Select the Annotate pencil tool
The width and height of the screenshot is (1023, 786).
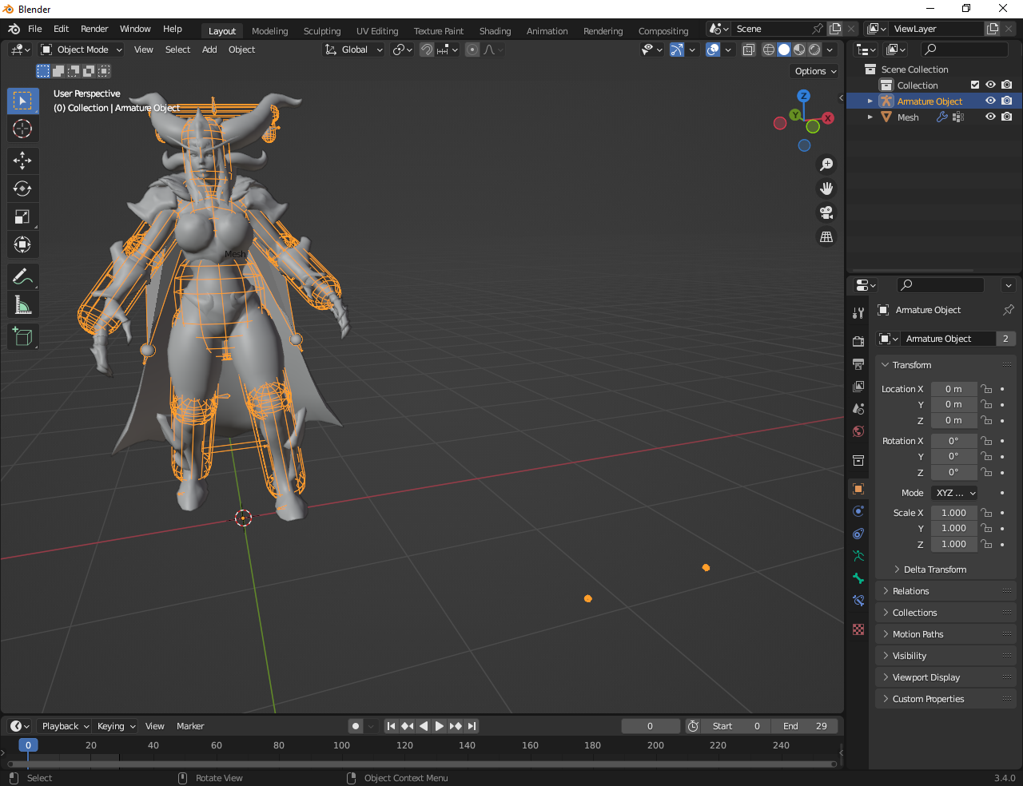pos(22,277)
